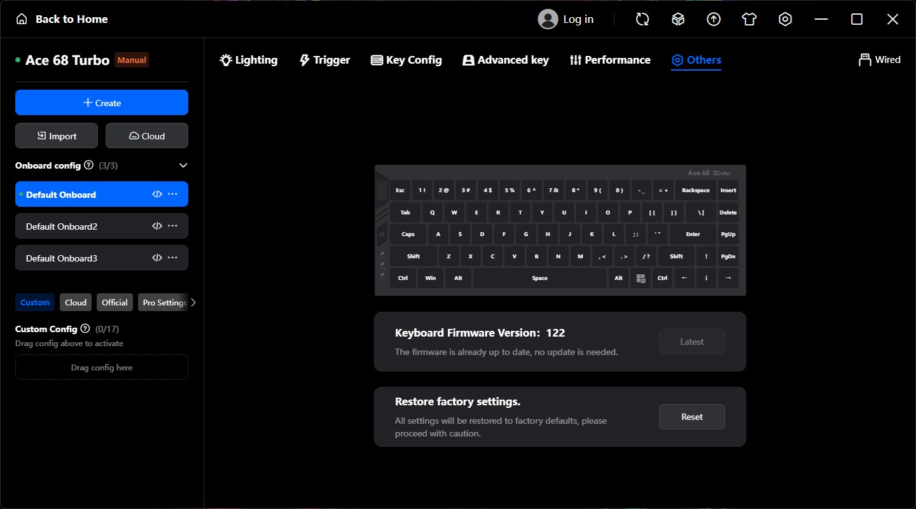Click the code icon on Default Onboard
The height and width of the screenshot is (509, 916).
pyautogui.click(x=157, y=194)
